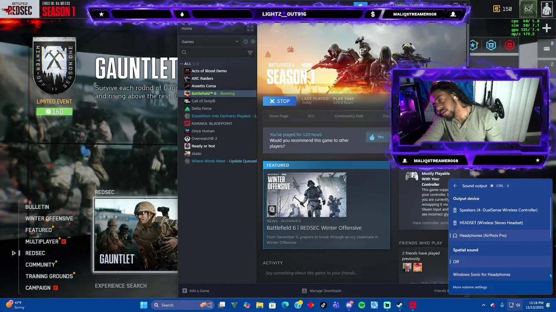Viewport: 556px width, 312px height.
Task: Open Spotify from taskbar
Action: tap(362, 305)
